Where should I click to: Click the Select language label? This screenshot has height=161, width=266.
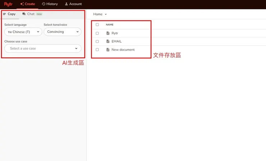[x=15, y=25]
